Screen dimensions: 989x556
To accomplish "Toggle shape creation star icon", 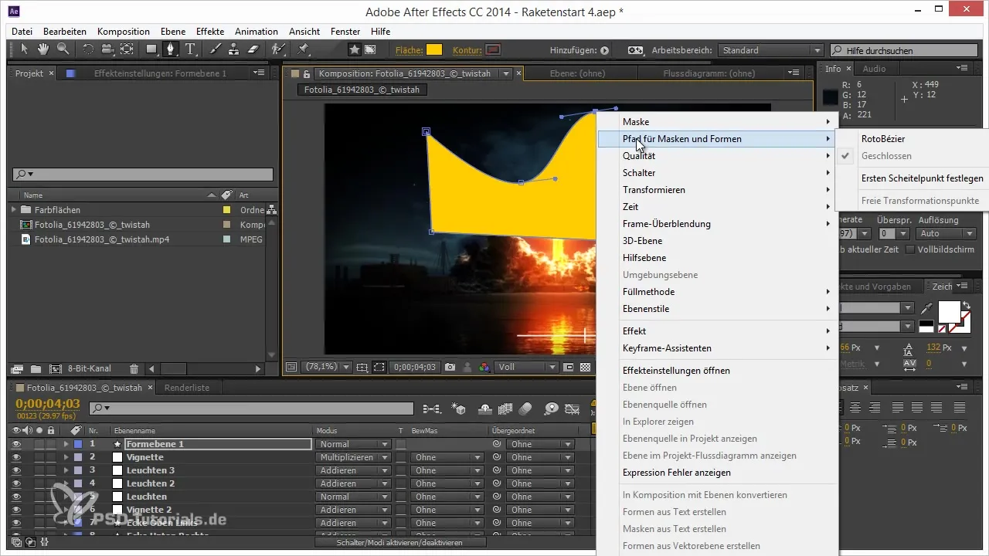I will (x=354, y=49).
